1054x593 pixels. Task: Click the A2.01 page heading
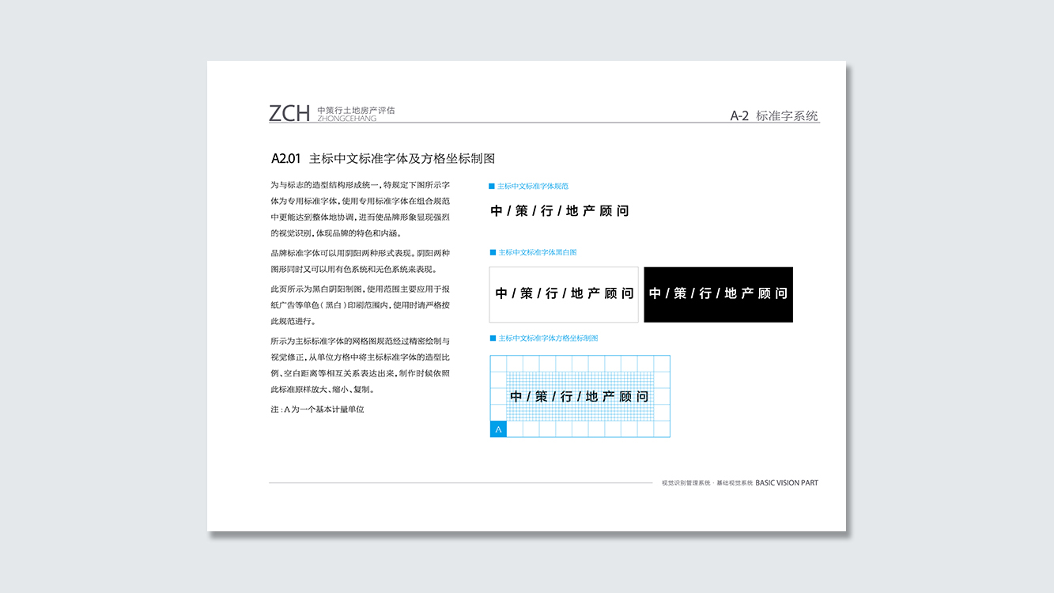tap(383, 158)
